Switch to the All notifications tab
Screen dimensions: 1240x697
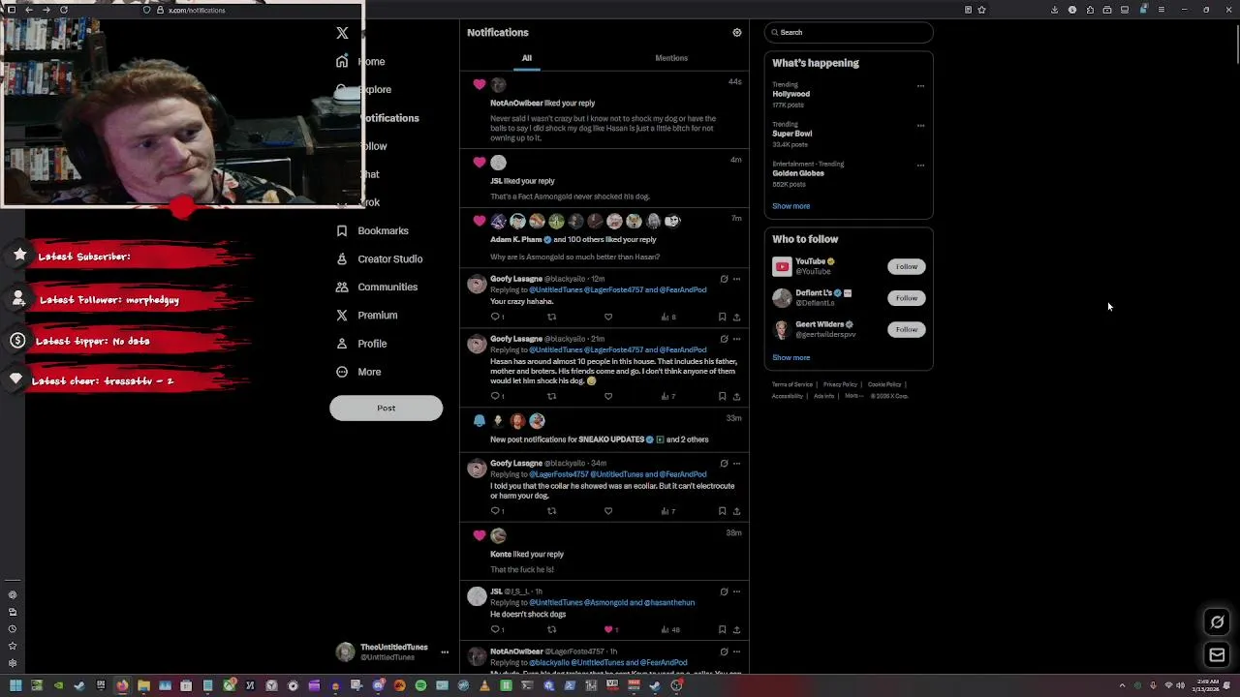pyautogui.click(x=527, y=58)
